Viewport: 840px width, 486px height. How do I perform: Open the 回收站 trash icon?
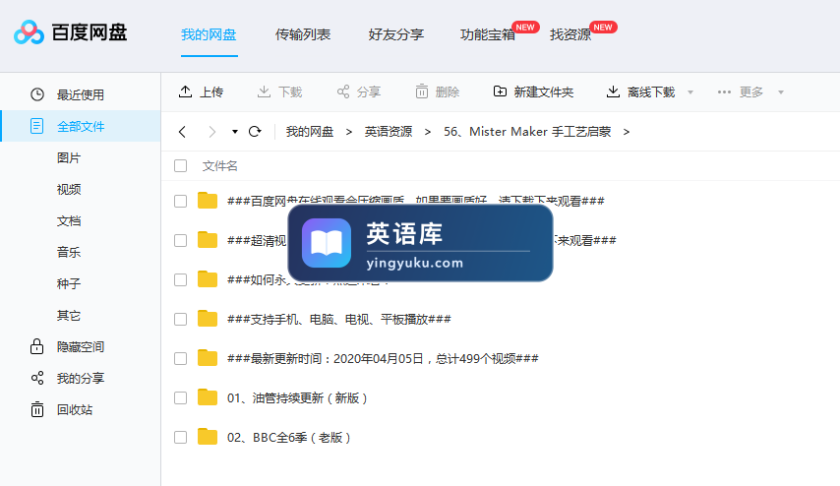[37, 409]
